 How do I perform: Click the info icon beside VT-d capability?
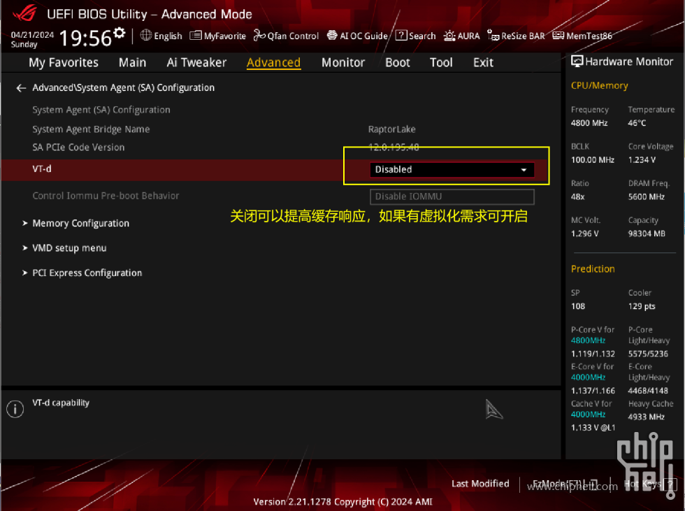[x=15, y=409]
